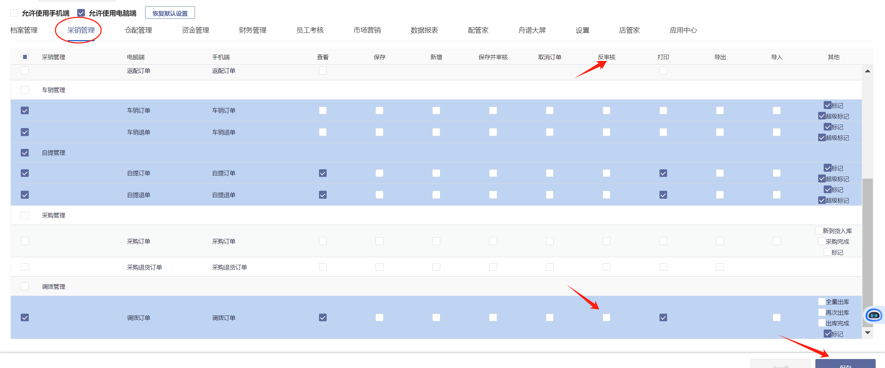Select the 应用中心 tab
Screen dimensions: 885x368
coord(683,30)
